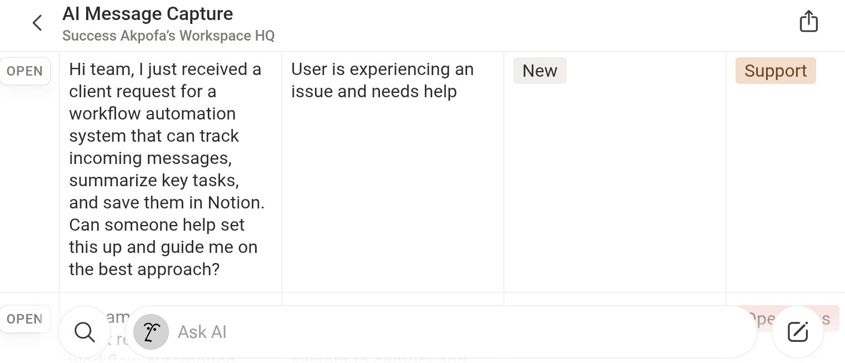Tap empty space below the Support tag
The width and height of the screenshot is (845, 363).
(x=784, y=183)
